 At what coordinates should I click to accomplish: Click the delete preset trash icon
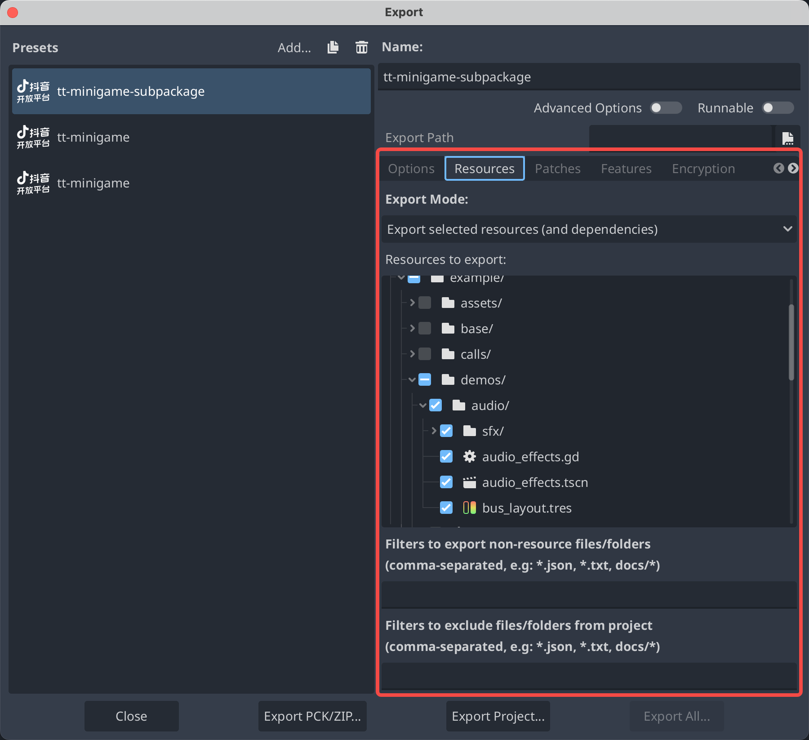(x=361, y=47)
